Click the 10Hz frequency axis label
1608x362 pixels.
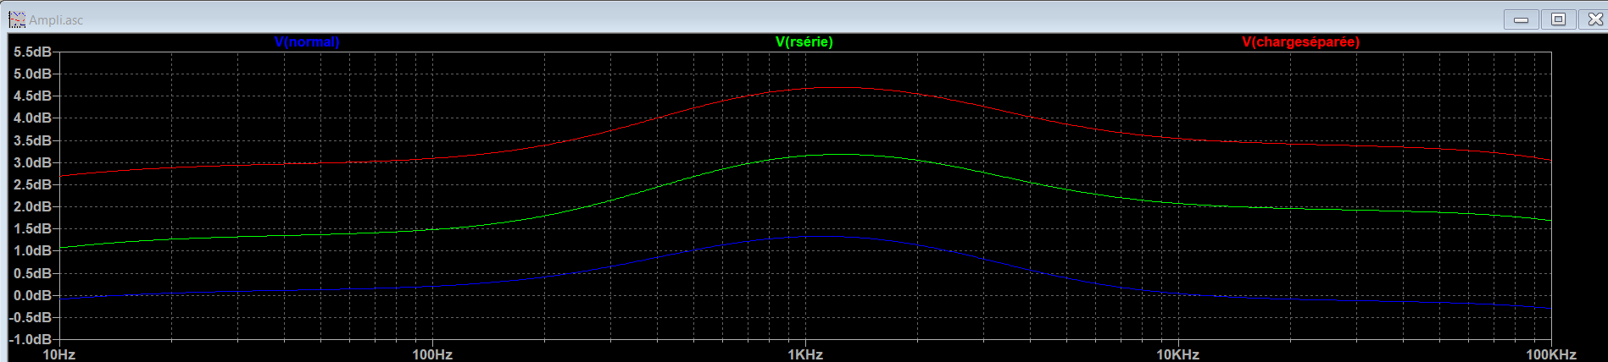[x=59, y=354]
